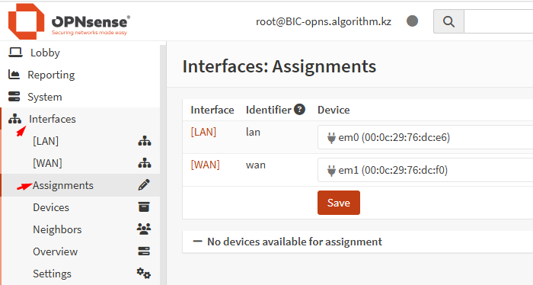Screen dimensions: 533x285
Task: Open the red [LAN] interface link in table
Action: pyautogui.click(x=203, y=132)
